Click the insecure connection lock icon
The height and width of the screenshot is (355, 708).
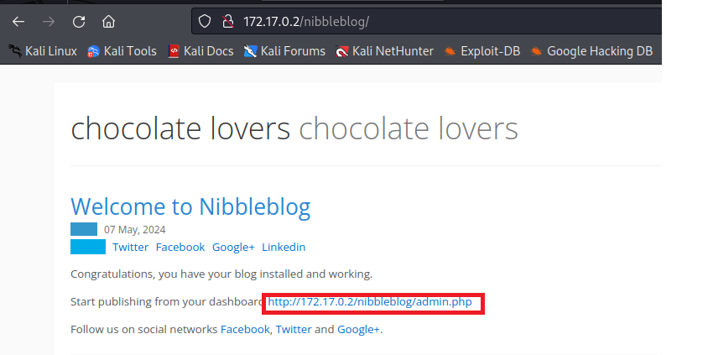tap(226, 21)
